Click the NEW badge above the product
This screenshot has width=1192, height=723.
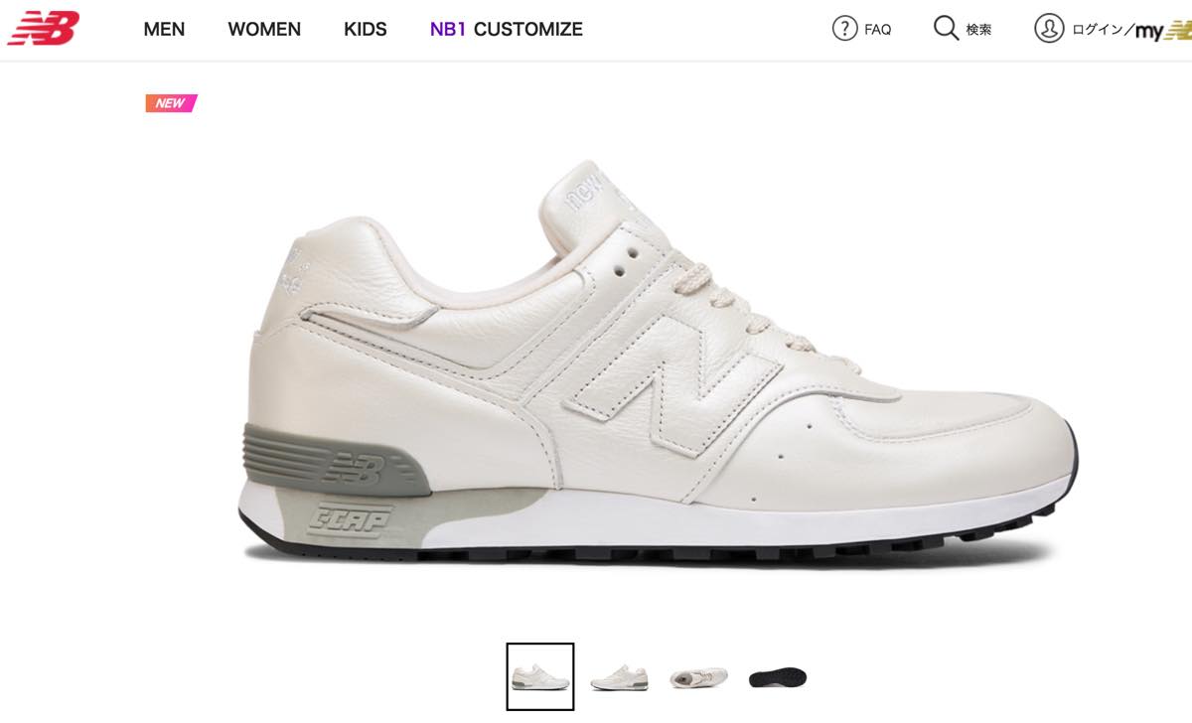pos(171,103)
